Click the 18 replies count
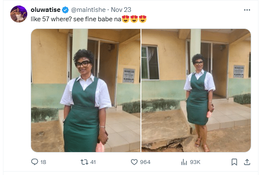Image resolution: width=261 pixels, height=175 pixels. coord(43,162)
